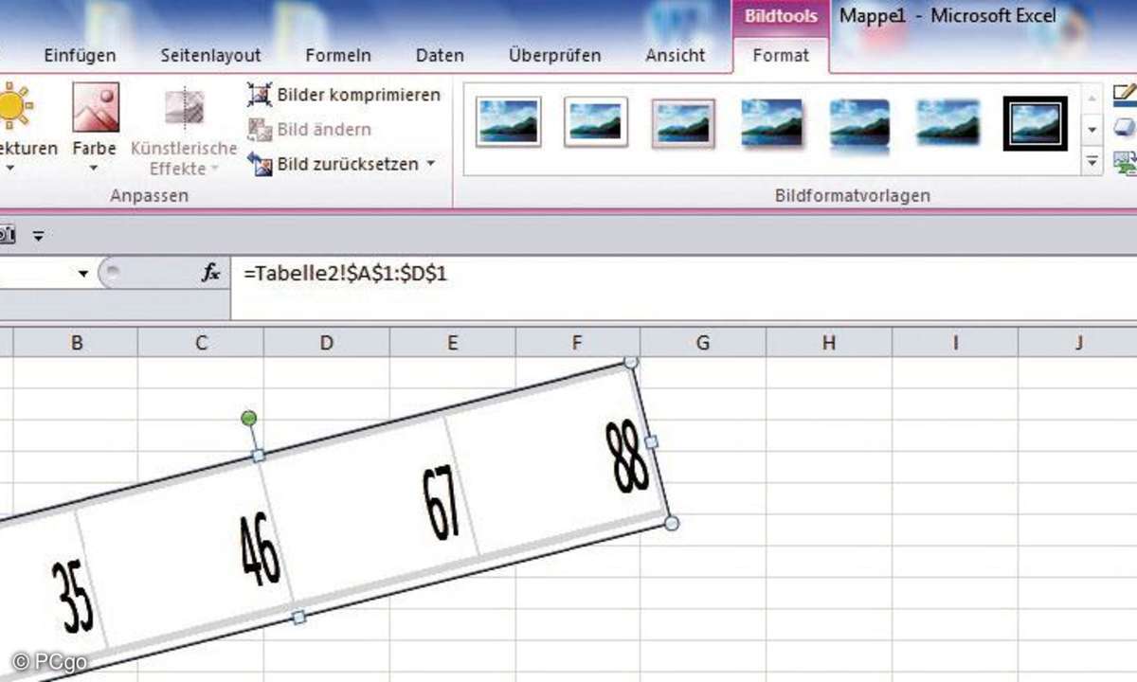
Task: Click the Bild zurücksetzen icon
Action: 260,164
